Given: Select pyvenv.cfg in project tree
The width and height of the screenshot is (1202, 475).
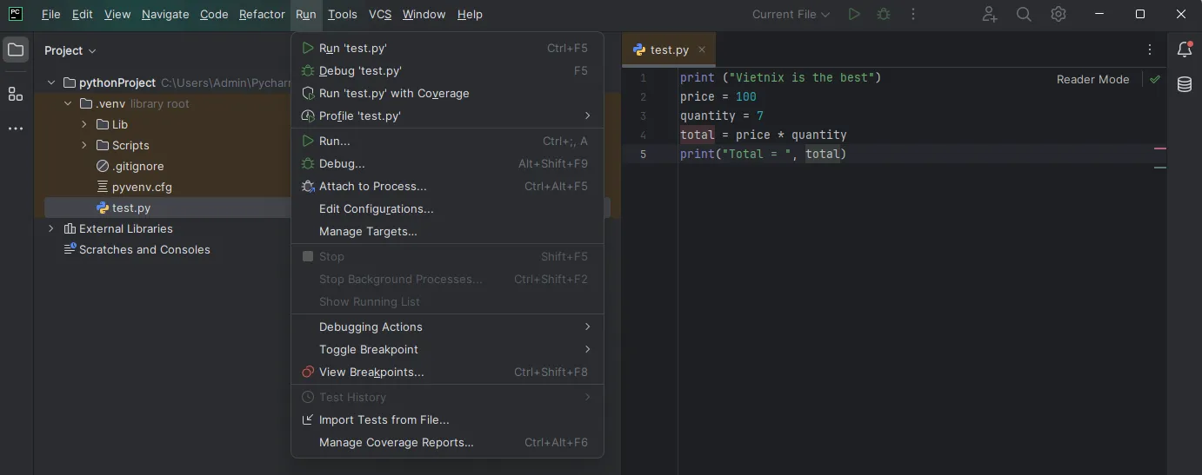Looking at the screenshot, I should 142,187.
